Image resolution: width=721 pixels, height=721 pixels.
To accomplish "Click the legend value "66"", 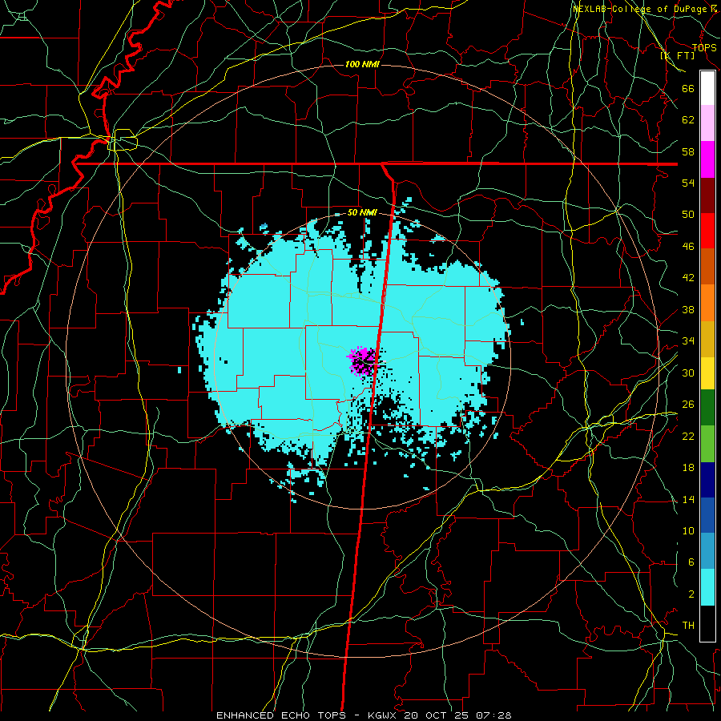I will pos(688,89).
